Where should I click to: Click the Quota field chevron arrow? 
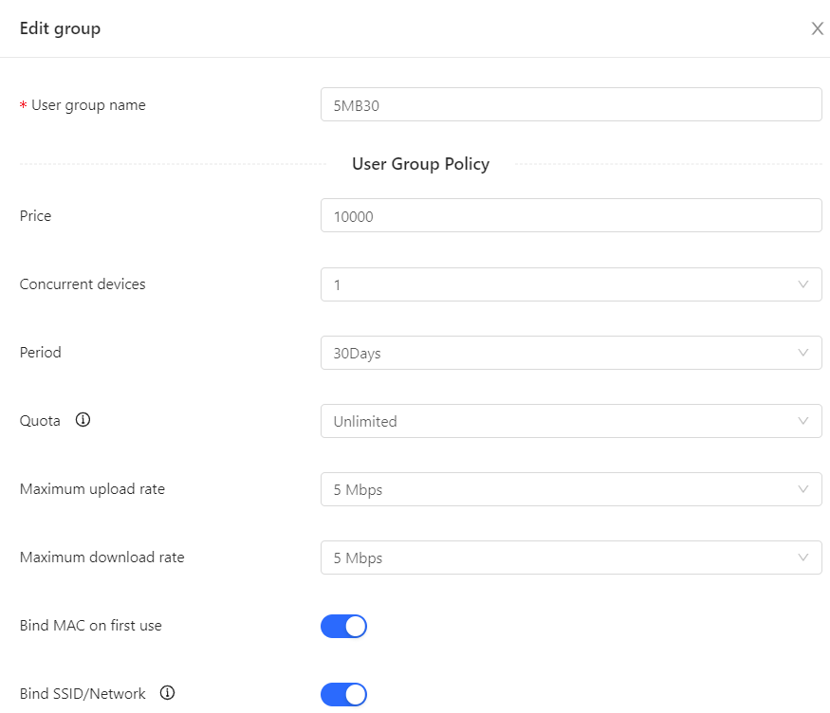click(x=803, y=421)
